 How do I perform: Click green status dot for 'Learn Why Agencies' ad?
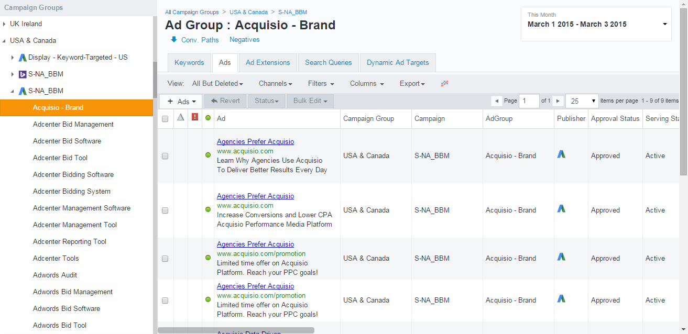[x=208, y=155]
